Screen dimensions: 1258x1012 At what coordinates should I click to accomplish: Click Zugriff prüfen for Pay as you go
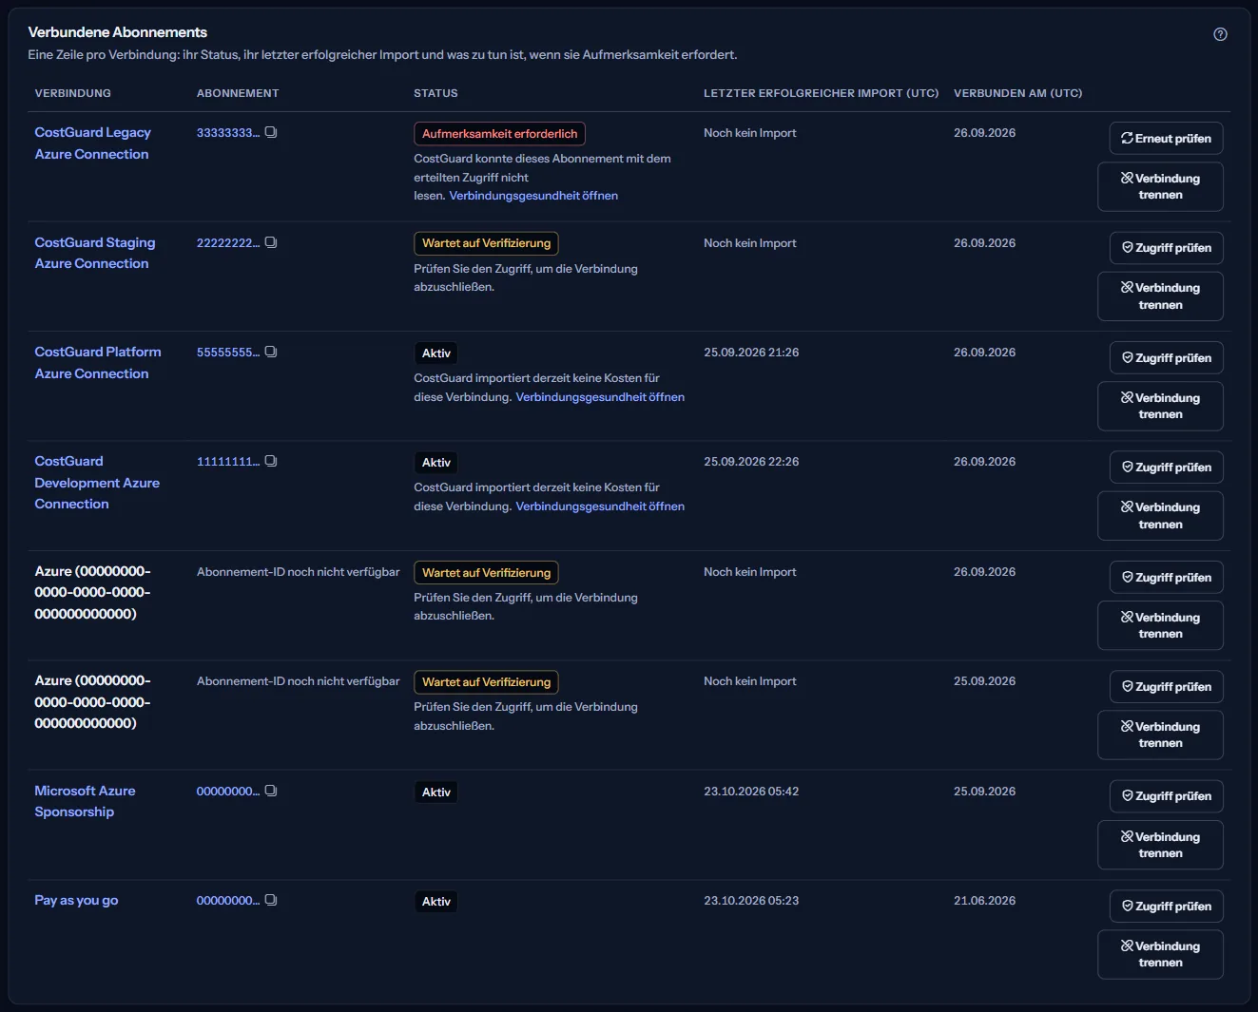coord(1166,906)
